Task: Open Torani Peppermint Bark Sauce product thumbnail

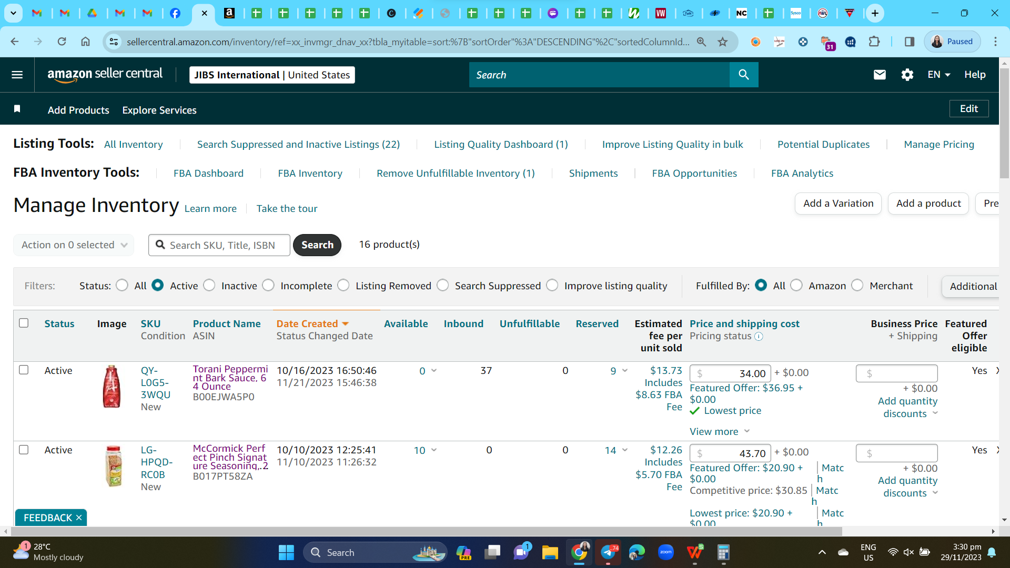Action: click(x=112, y=387)
